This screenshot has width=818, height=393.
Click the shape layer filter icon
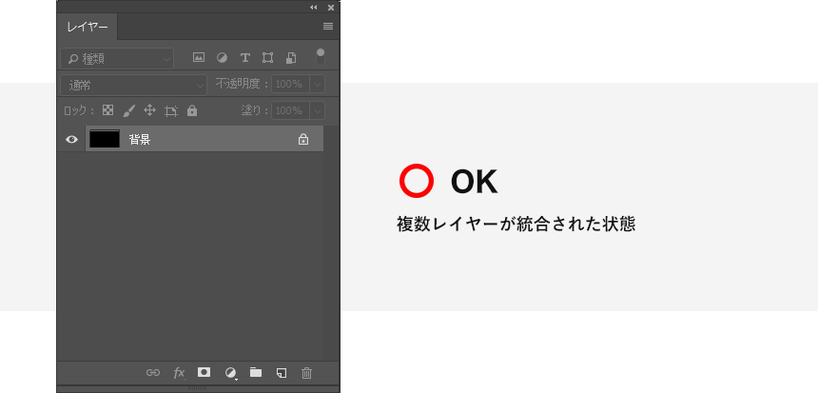[x=268, y=57]
